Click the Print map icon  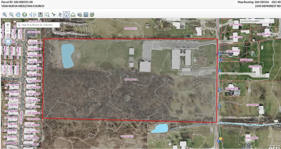[79, 15]
